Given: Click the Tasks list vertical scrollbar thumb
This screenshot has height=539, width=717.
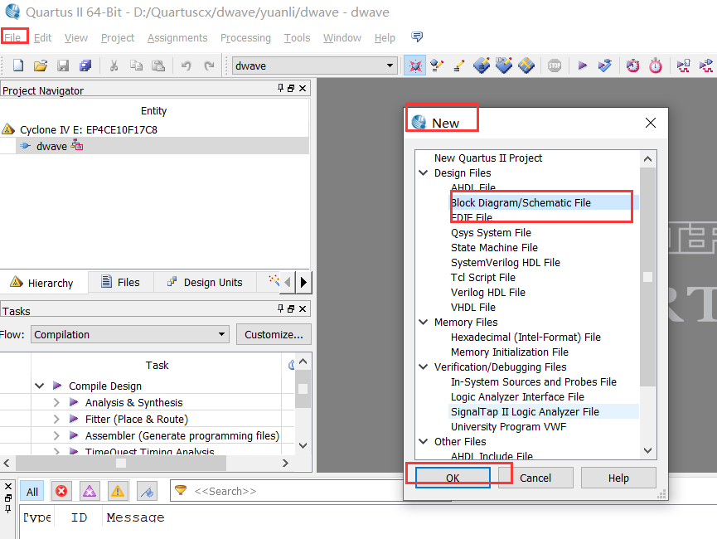Looking at the screenshot, I should click(303, 388).
